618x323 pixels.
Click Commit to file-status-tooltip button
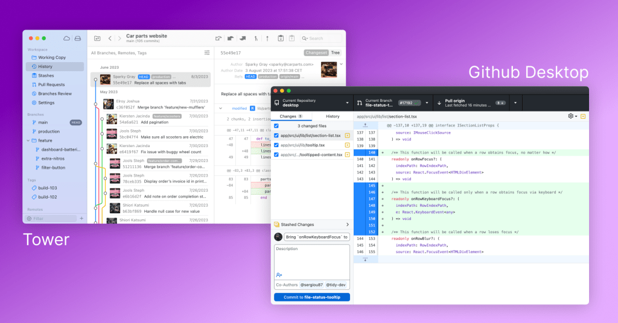[x=312, y=297]
